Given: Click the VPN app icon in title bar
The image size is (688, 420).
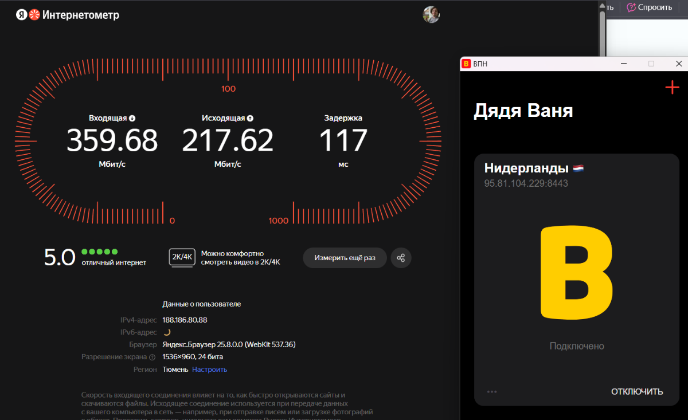Looking at the screenshot, I should pyautogui.click(x=467, y=64).
